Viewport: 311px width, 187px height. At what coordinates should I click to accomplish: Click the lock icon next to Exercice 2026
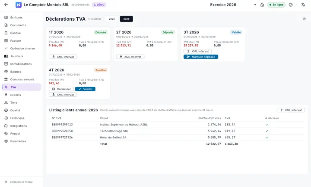click(262, 5)
